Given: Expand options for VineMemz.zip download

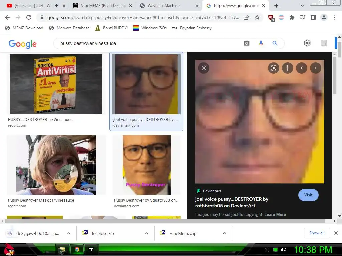Looking at the screenshot, I should (x=224, y=233).
